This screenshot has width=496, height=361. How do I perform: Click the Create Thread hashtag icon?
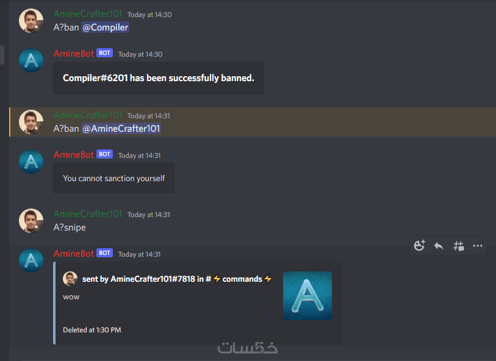click(x=458, y=246)
